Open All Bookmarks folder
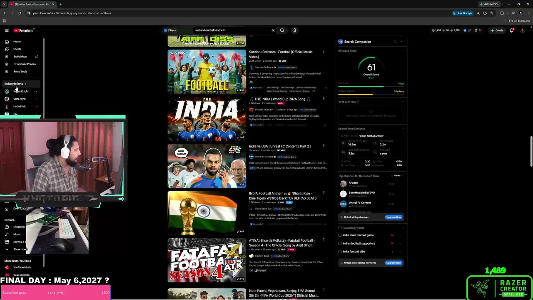 point(520,21)
